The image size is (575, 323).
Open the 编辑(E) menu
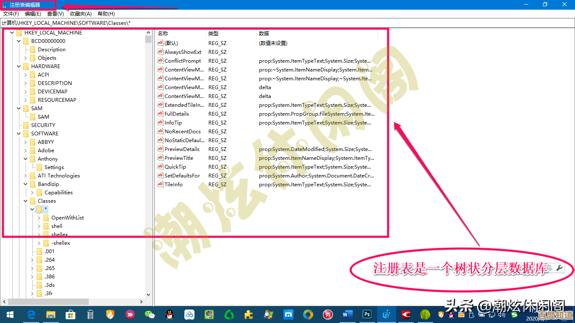pyautogui.click(x=33, y=13)
